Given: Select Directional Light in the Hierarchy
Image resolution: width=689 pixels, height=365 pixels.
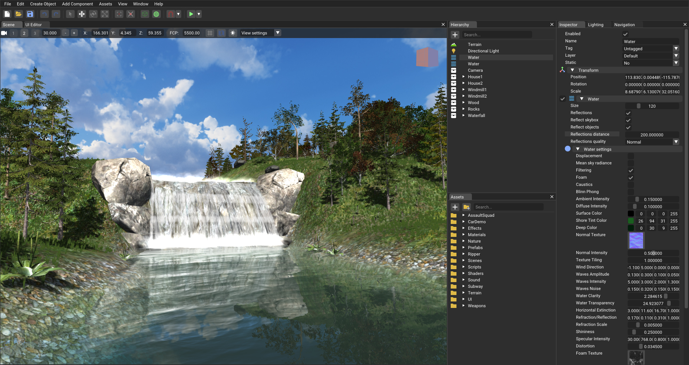Looking at the screenshot, I should pos(483,51).
